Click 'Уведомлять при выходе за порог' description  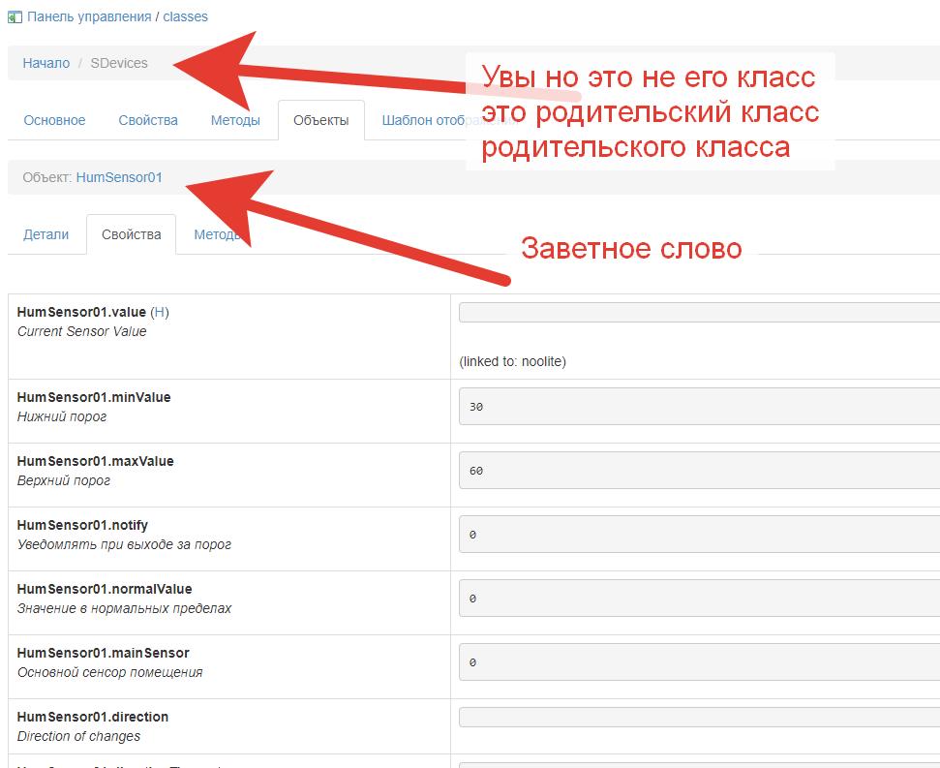click(x=124, y=544)
